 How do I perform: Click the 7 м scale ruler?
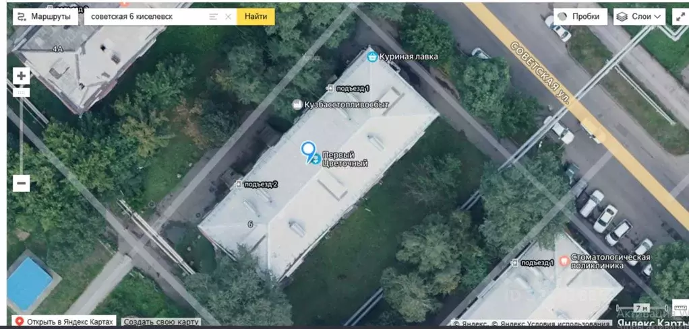coord(643,308)
